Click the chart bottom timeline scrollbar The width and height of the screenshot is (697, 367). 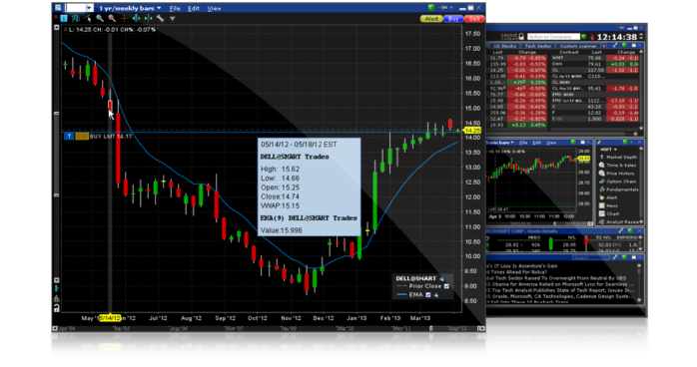click(x=269, y=328)
